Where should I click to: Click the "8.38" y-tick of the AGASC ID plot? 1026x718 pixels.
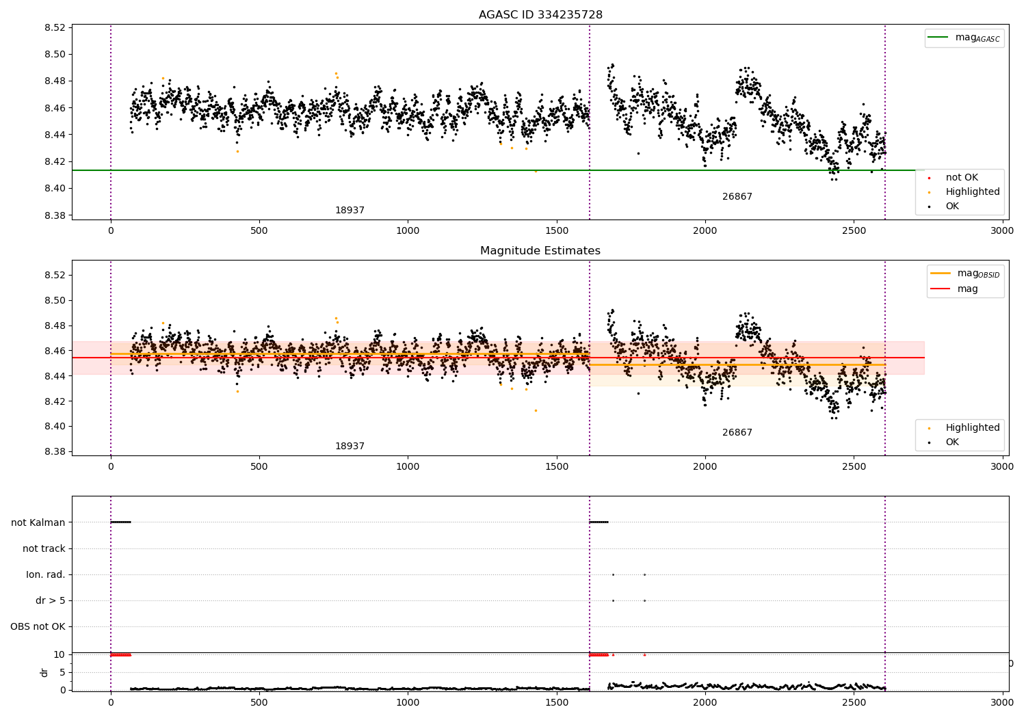[x=55, y=215]
